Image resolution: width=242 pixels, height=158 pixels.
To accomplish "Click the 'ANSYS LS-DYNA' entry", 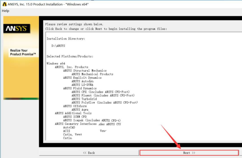I will [x=82, y=85].
